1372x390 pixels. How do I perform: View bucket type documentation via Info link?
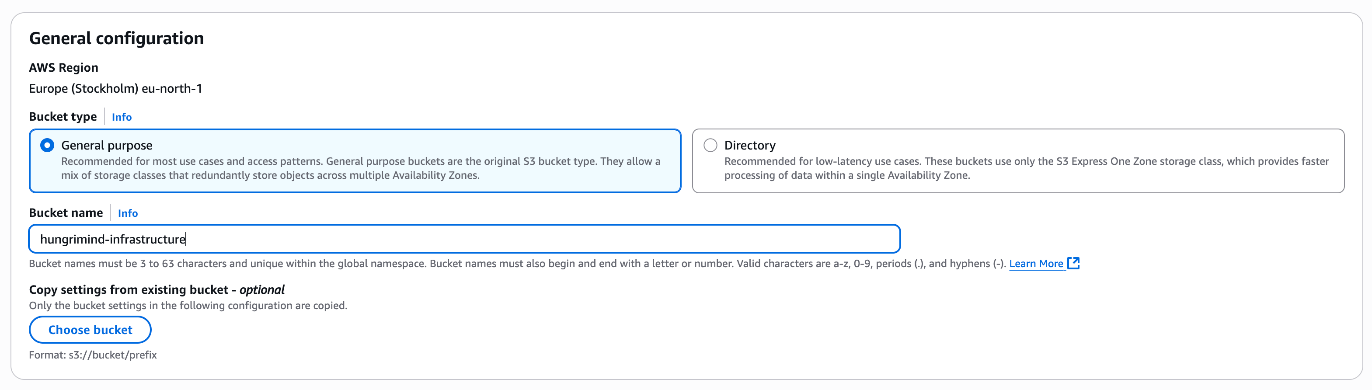click(122, 117)
